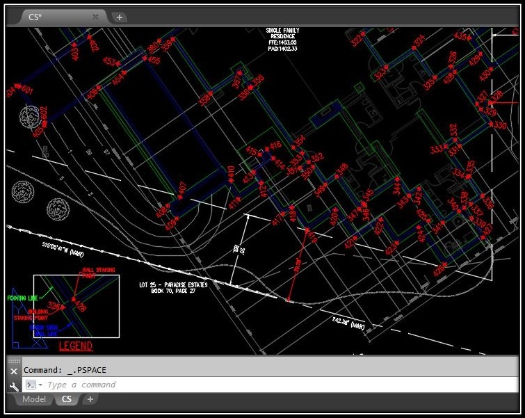Image resolution: width=525 pixels, height=418 pixels.
Task: Open a new drawing tab with plus button
Action: click(x=119, y=17)
